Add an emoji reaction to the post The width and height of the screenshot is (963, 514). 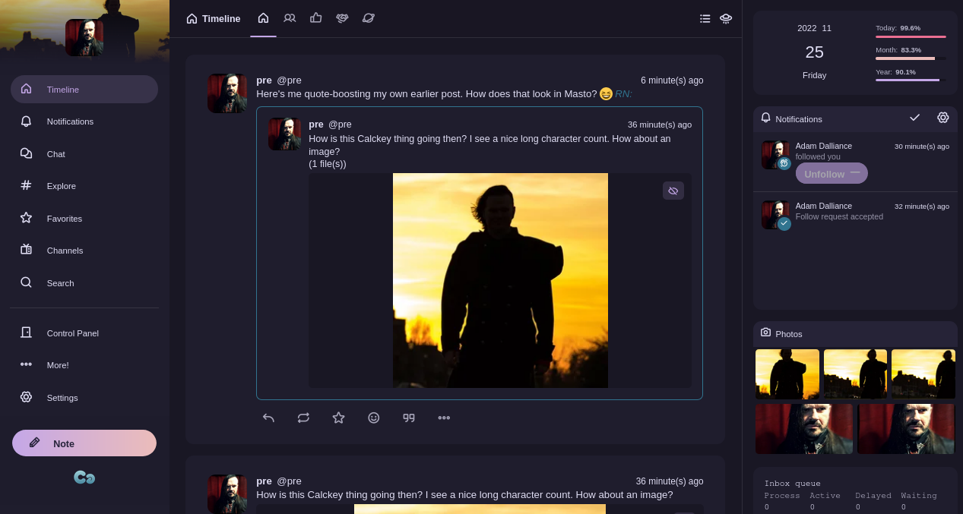373,418
